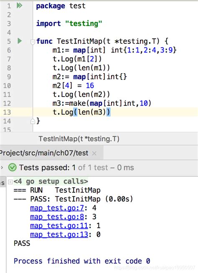Open the map_test.go:8 link

coord(57,217)
